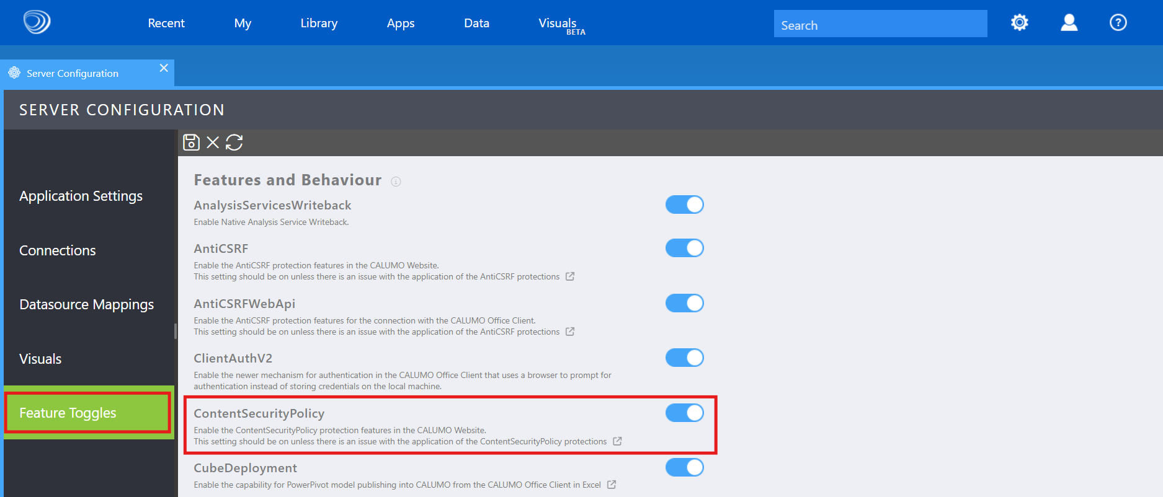Toggle the AnalysisServicesWriteback switch
Viewport: 1163px width, 497px height.
(685, 205)
